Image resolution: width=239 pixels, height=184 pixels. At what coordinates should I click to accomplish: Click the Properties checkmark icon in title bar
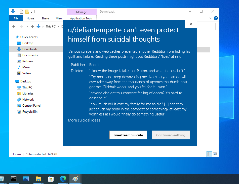tap(21, 11)
